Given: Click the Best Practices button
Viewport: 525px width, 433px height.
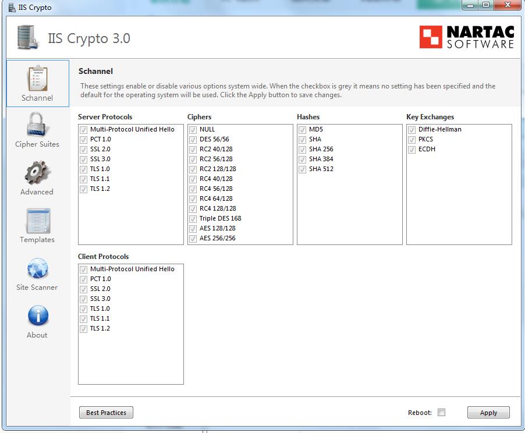Looking at the screenshot, I should coord(106,412).
